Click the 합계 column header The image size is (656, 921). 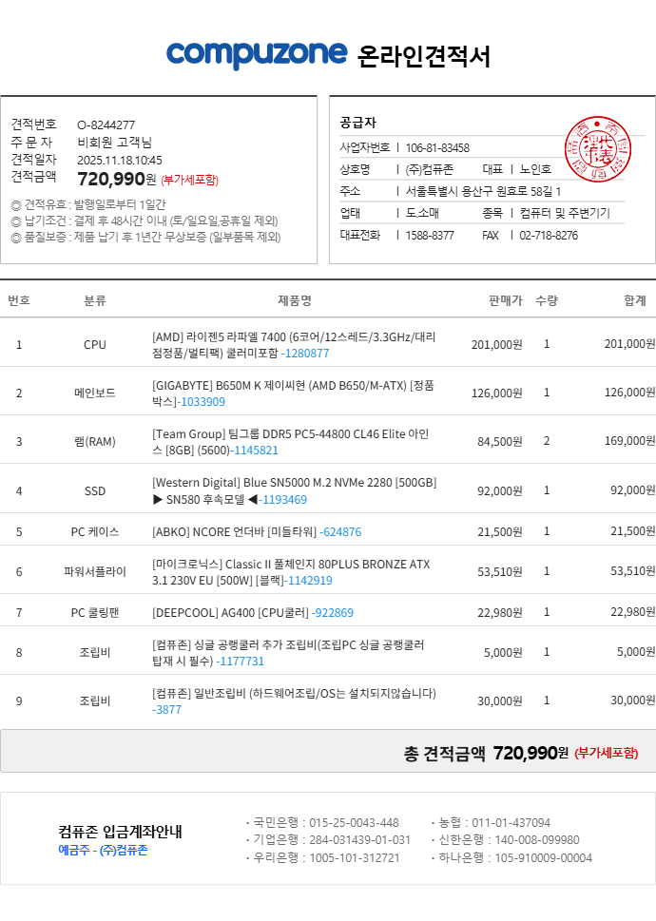(635, 300)
